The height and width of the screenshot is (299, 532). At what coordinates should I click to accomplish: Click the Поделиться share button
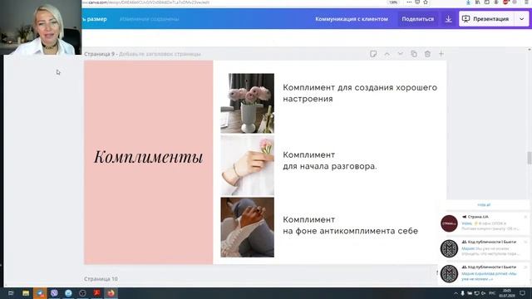pos(417,19)
